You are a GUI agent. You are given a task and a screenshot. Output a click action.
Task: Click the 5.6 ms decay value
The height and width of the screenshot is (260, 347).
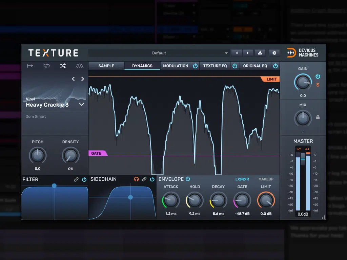point(219,214)
